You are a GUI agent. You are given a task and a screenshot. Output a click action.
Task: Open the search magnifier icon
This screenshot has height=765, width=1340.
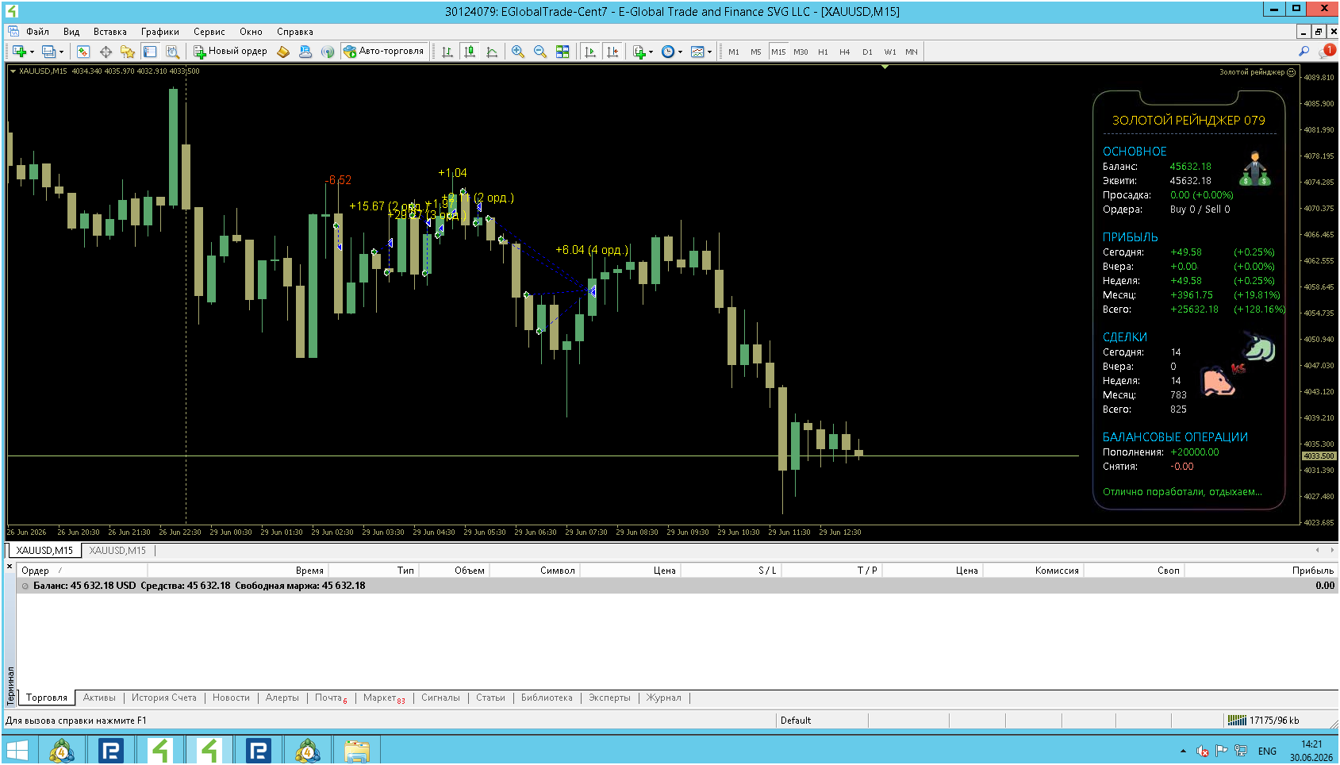tap(1304, 52)
